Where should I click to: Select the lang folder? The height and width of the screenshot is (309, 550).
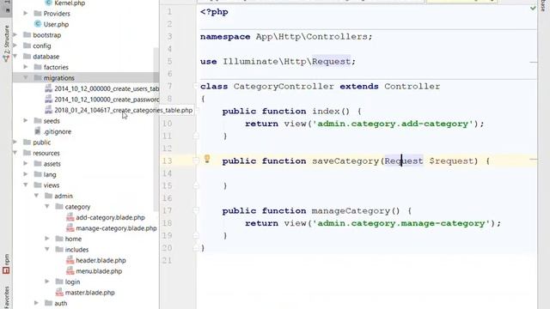tap(50, 174)
